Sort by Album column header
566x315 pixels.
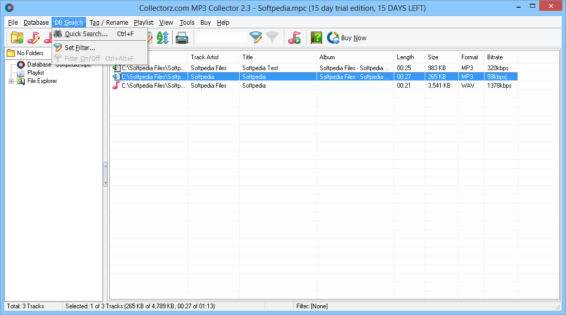point(355,57)
